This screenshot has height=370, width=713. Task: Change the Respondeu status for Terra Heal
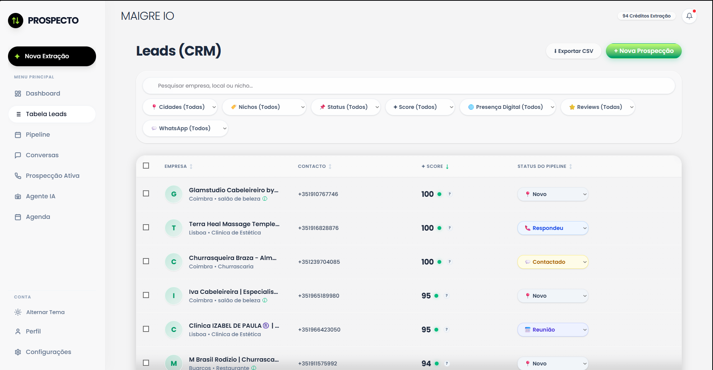553,228
